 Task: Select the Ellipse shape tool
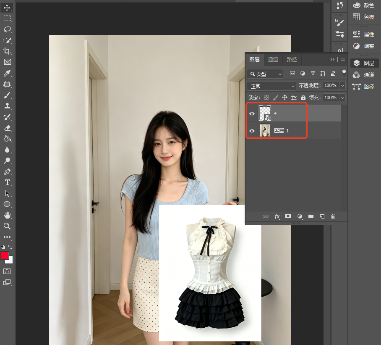point(7,204)
